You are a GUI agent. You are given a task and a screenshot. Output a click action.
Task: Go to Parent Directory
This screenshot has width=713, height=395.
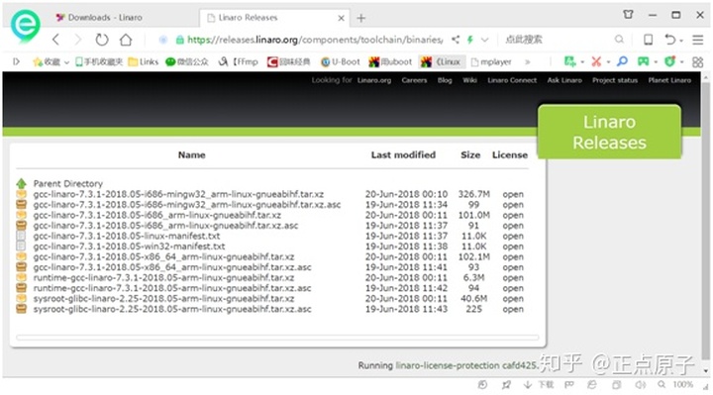pyautogui.click(x=67, y=183)
